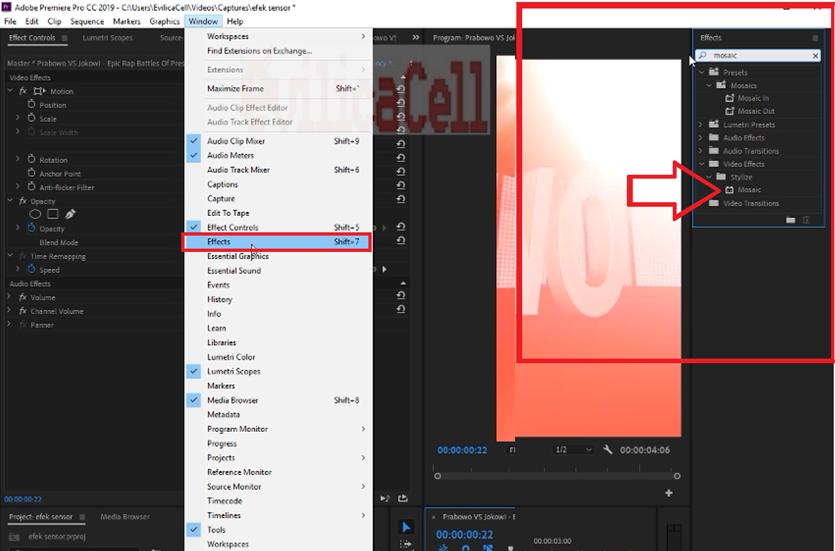This screenshot has width=835, height=551.
Task: Clear the mosaic search field
Action: (x=814, y=56)
